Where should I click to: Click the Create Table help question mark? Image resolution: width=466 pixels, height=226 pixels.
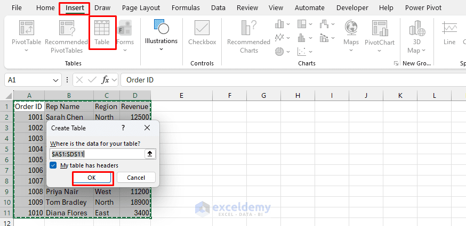123,128
